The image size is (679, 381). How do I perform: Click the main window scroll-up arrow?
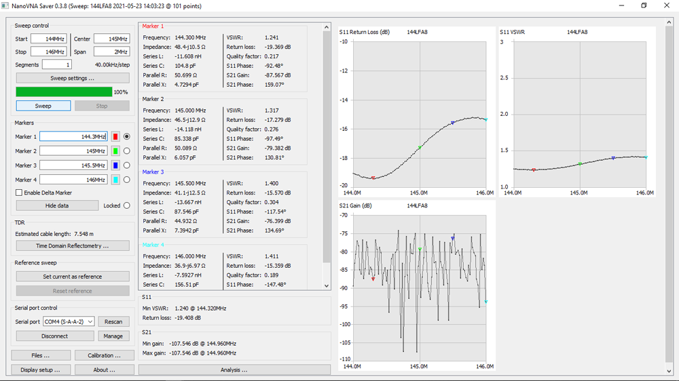click(669, 22)
